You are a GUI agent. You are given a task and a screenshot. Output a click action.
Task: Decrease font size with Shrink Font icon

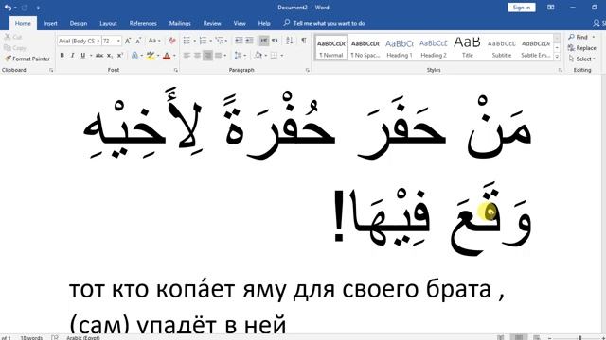click(138, 41)
